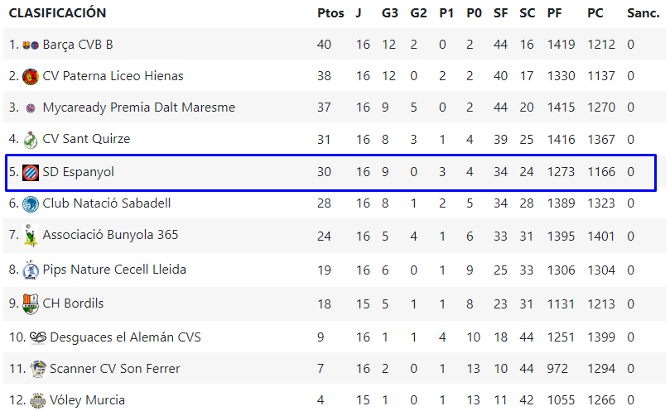Click the Associació Bunyola 365 logo
The image size is (670, 411).
coord(31,236)
